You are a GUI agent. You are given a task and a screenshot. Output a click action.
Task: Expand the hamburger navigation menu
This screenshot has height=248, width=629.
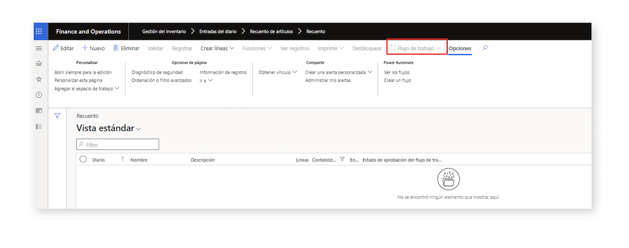pos(39,48)
